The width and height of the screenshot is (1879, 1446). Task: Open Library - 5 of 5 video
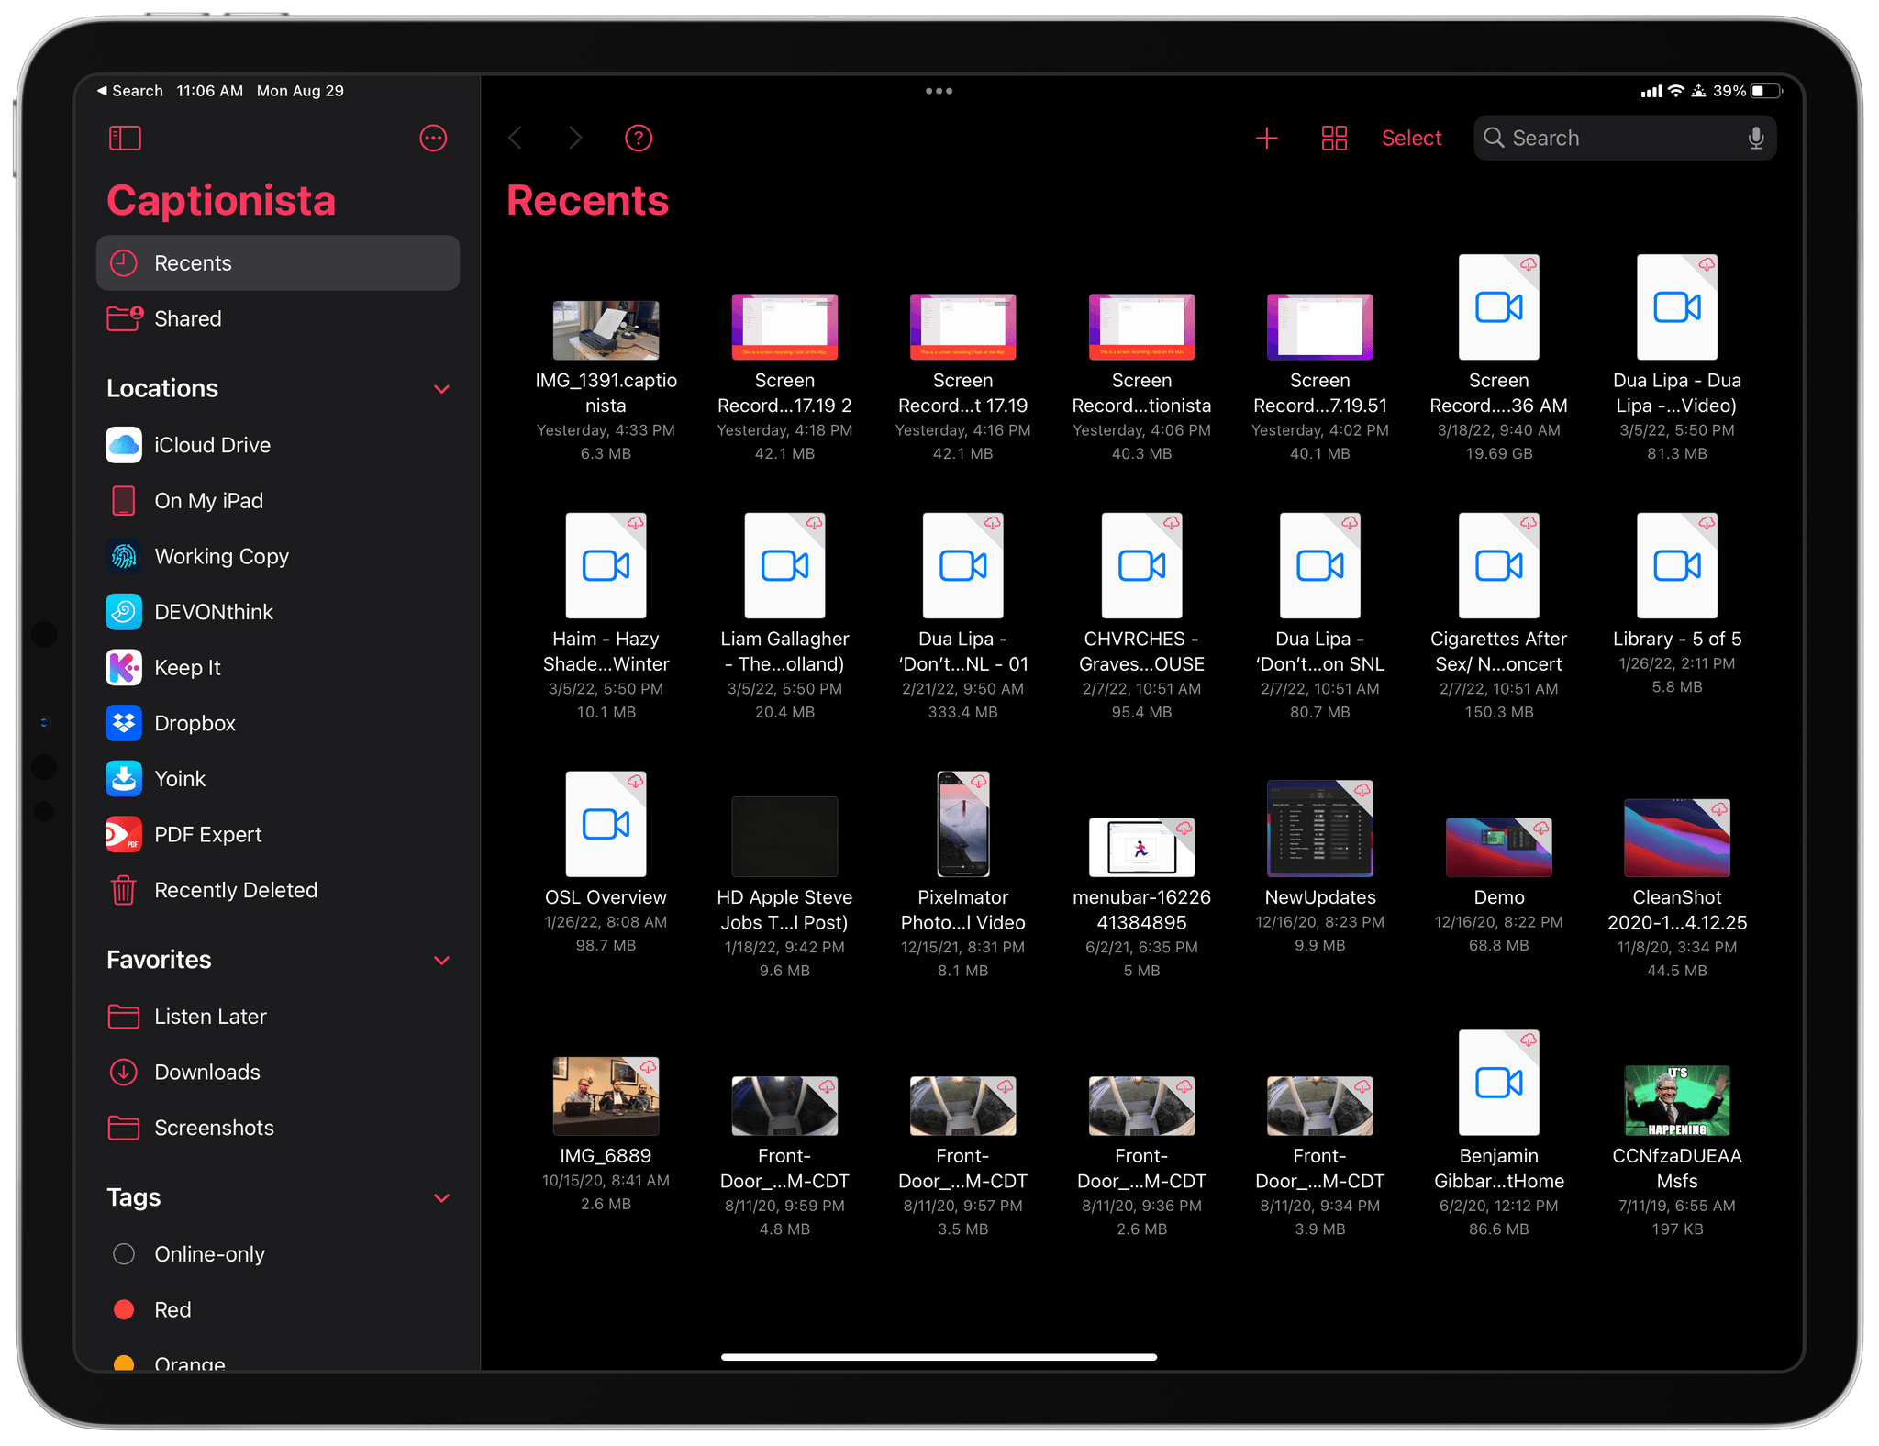click(x=1677, y=605)
